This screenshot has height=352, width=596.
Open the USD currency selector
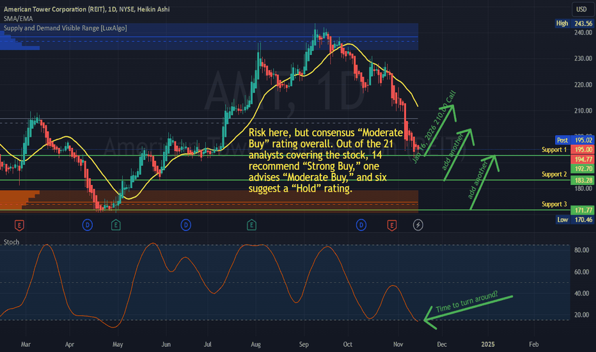point(581,9)
